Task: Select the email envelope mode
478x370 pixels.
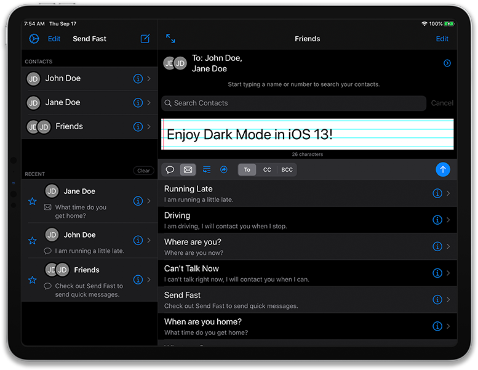Action: [188, 169]
